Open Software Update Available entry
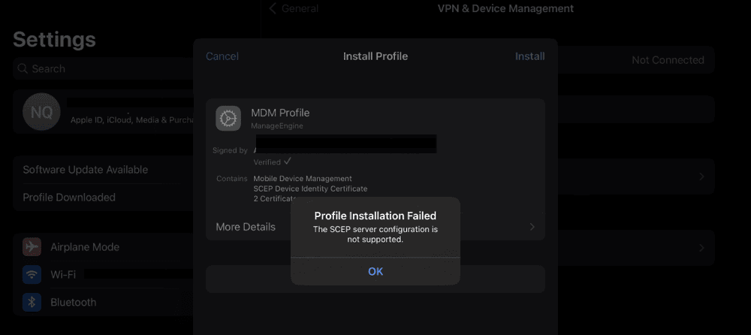751x335 pixels. point(85,170)
